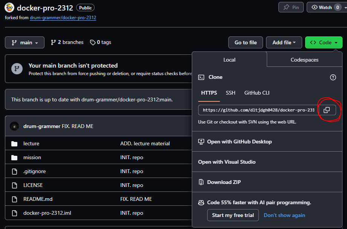View the 2 branches link
The width and height of the screenshot is (347, 229).
coord(67,42)
